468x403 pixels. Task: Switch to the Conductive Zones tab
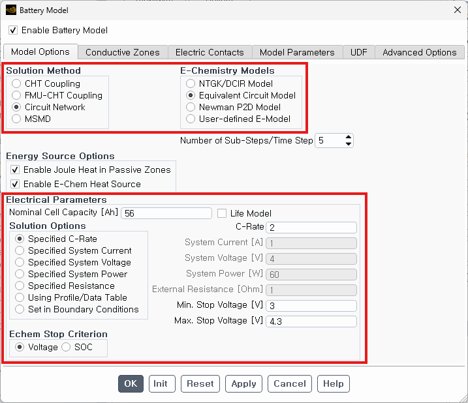(x=123, y=52)
